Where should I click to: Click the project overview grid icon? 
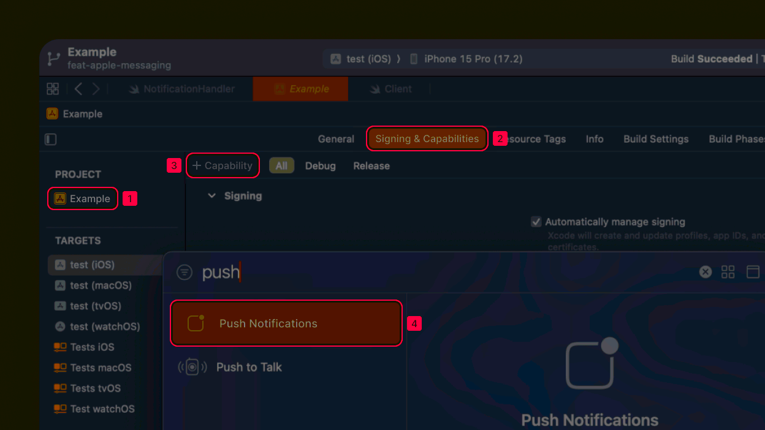53,88
